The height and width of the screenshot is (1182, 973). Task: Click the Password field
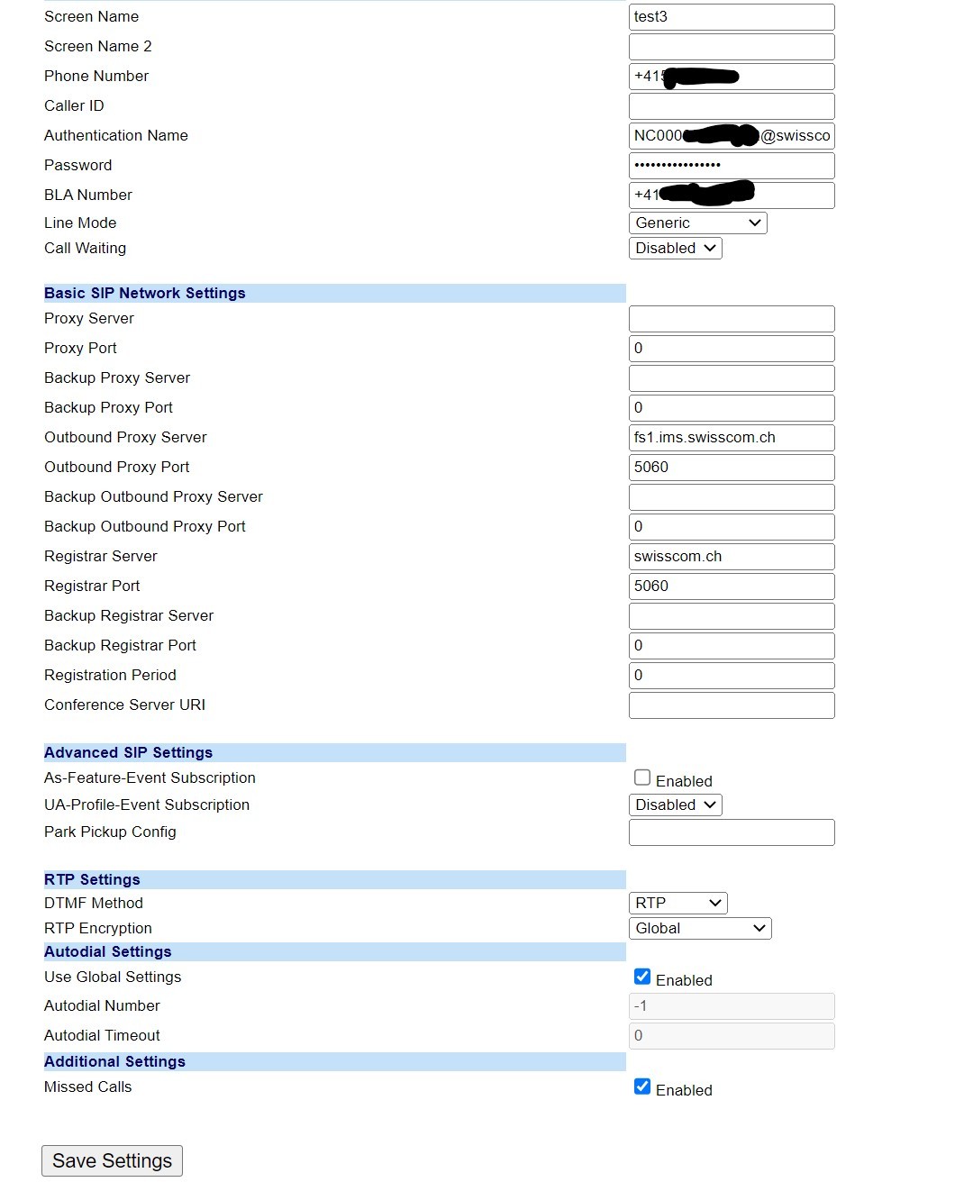731,166
